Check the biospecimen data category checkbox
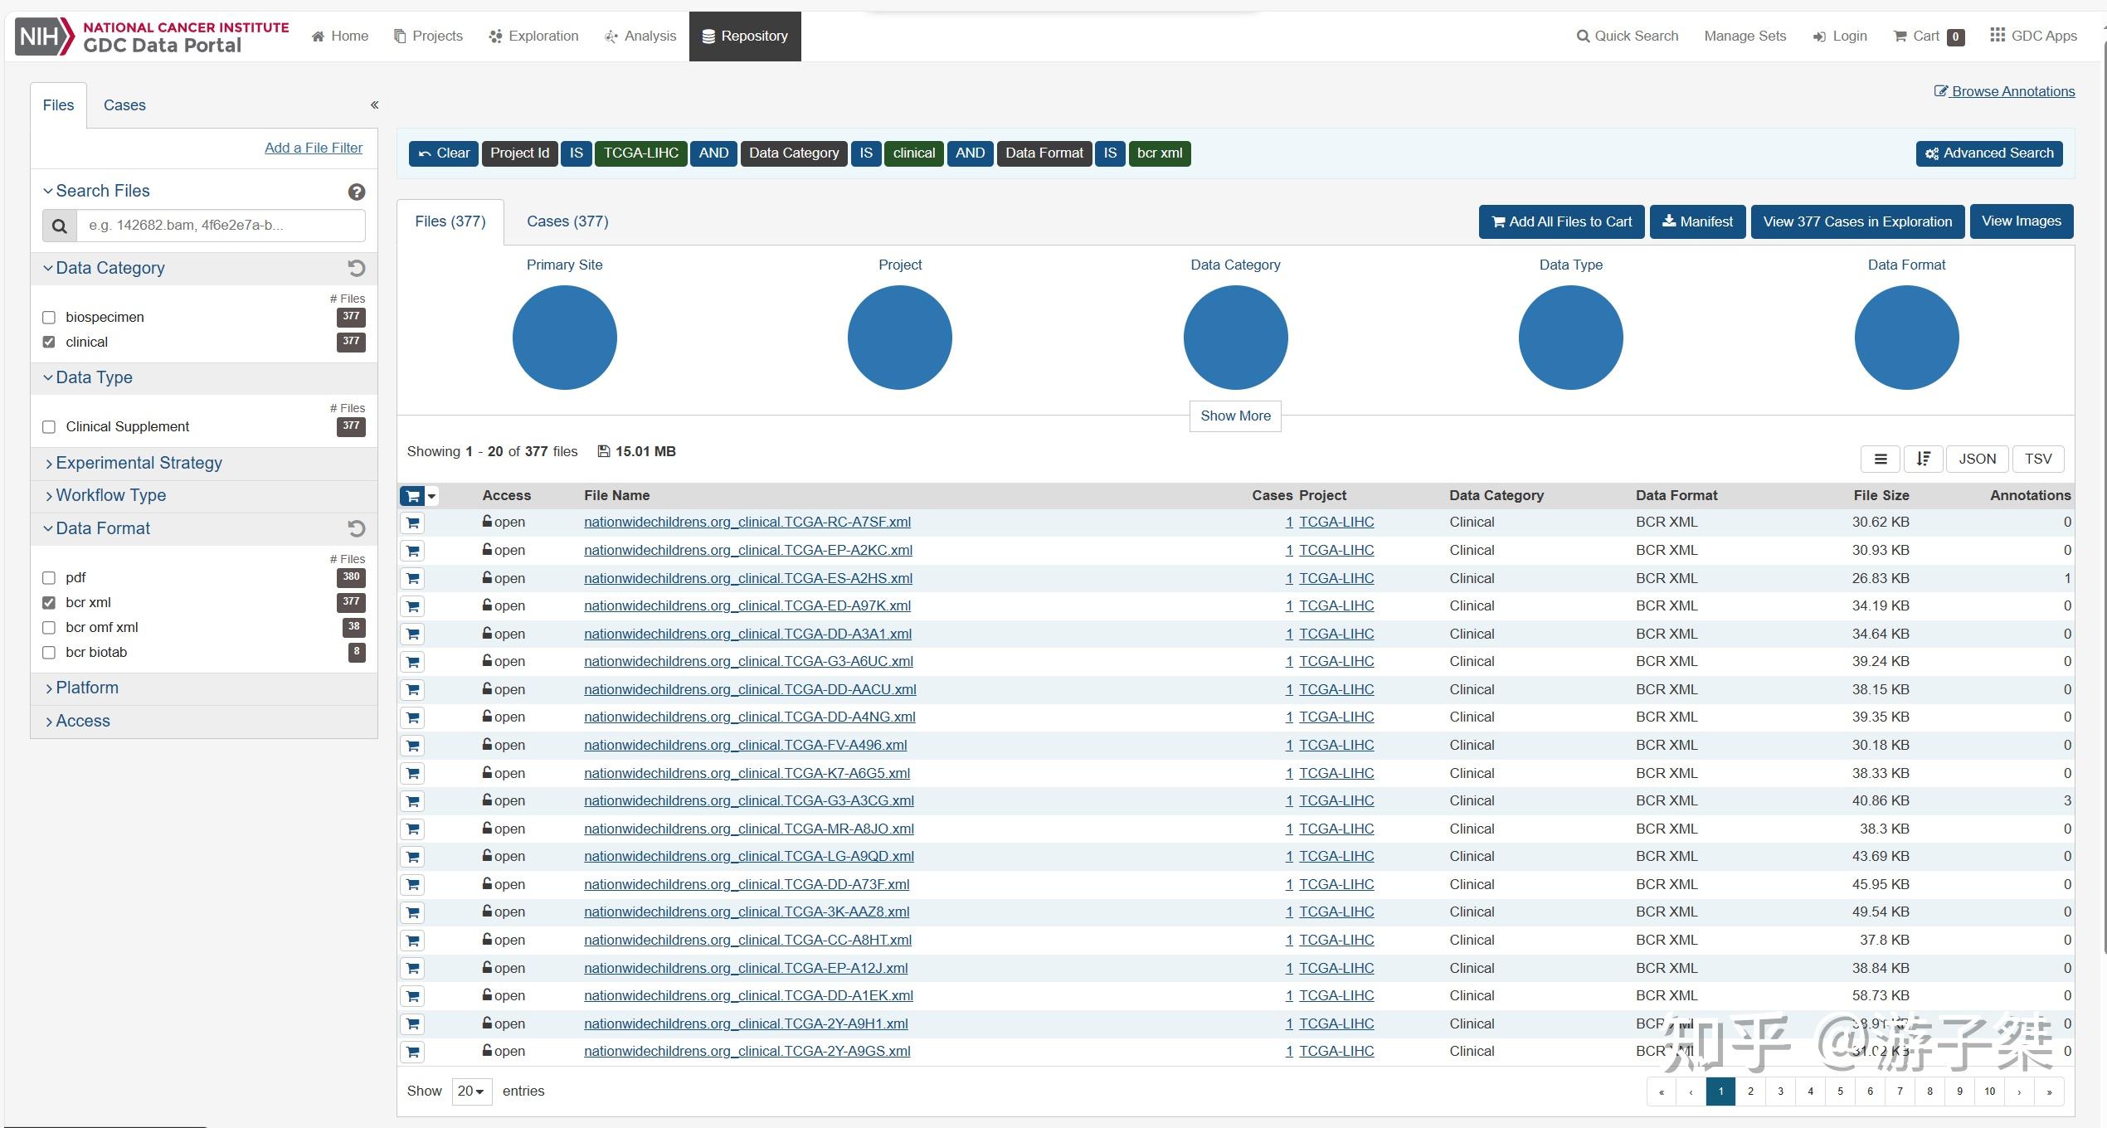The width and height of the screenshot is (2107, 1128). [x=49, y=318]
